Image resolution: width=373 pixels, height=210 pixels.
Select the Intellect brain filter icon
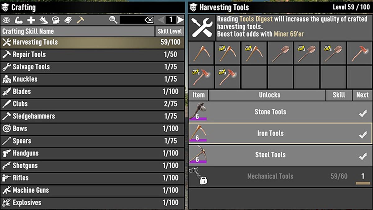pyautogui.click(x=55, y=20)
